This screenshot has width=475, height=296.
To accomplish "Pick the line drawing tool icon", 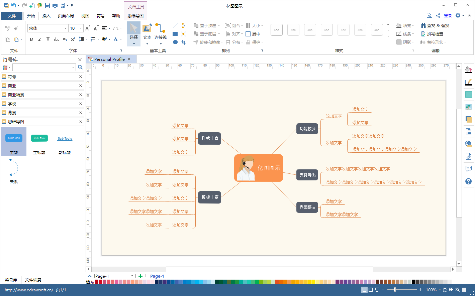I will click(175, 26).
